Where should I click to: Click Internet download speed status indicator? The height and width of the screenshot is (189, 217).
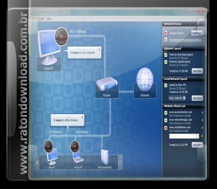[166, 55]
